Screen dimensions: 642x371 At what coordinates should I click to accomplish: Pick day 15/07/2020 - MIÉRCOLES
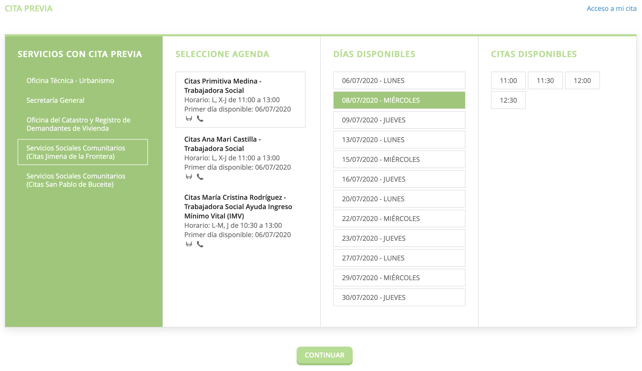point(399,159)
